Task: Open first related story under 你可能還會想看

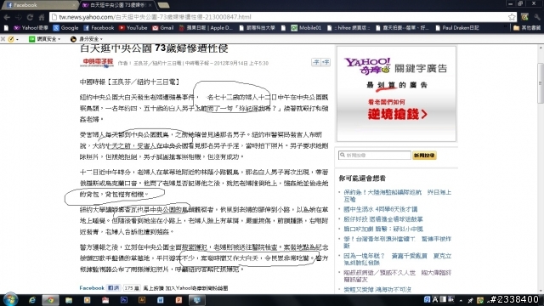Action: (397, 195)
